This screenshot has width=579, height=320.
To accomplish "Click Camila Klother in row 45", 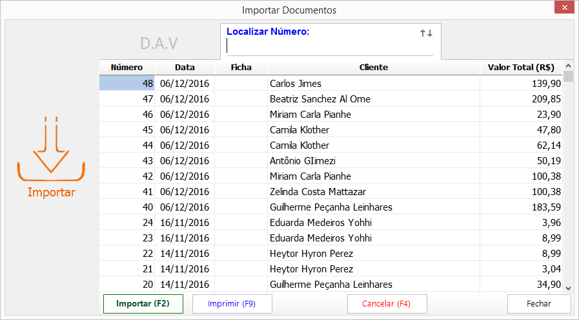I will [299, 130].
